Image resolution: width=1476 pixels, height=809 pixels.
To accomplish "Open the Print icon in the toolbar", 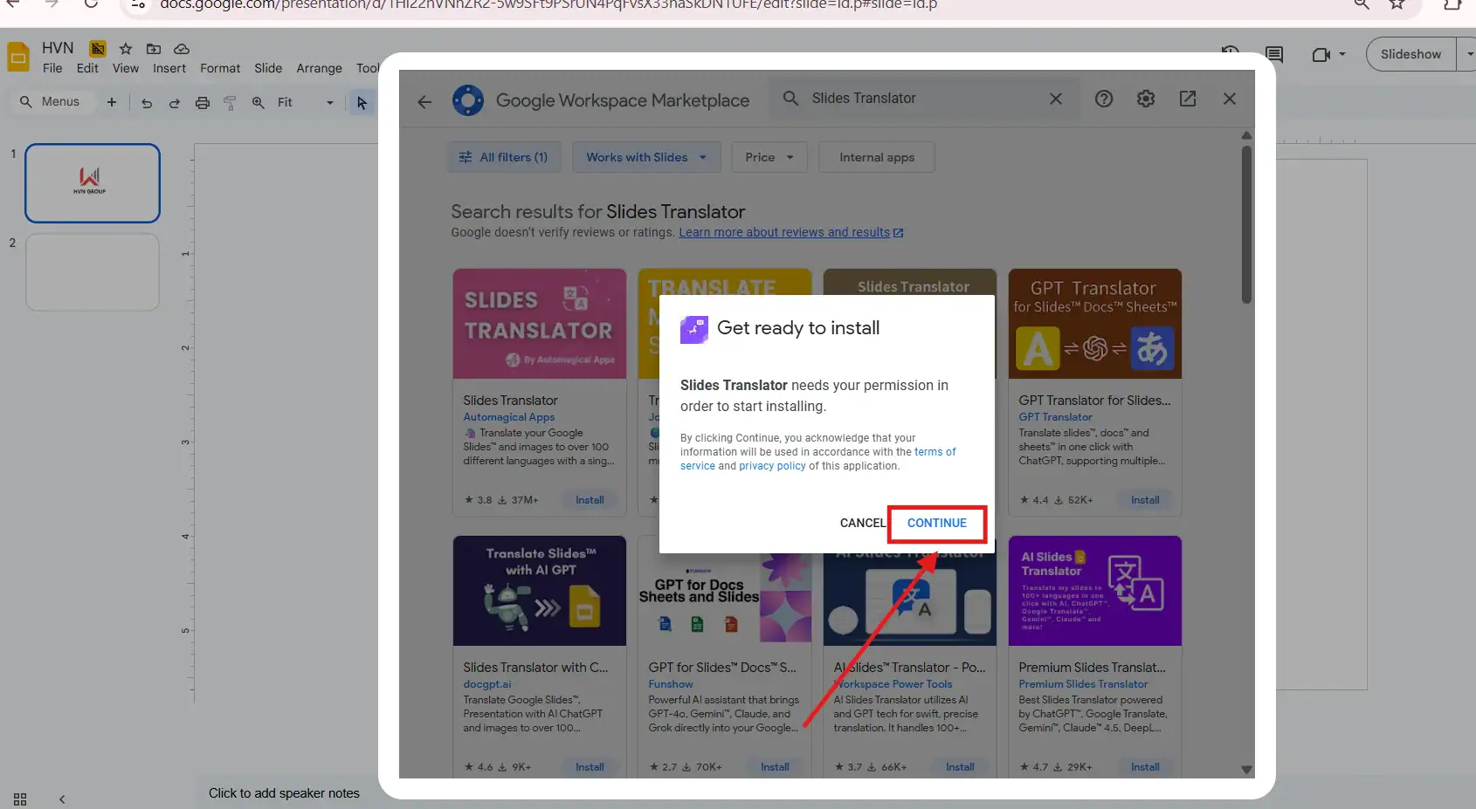I will click(202, 102).
